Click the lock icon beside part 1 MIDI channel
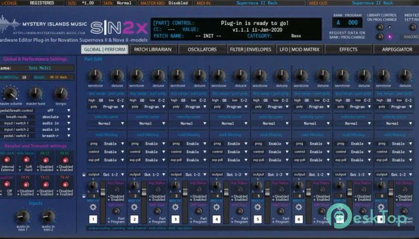Viewport: 419px width, 239px height. pos(84,196)
